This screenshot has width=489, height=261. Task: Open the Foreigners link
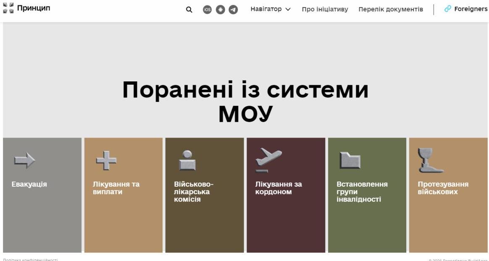(466, 9)
